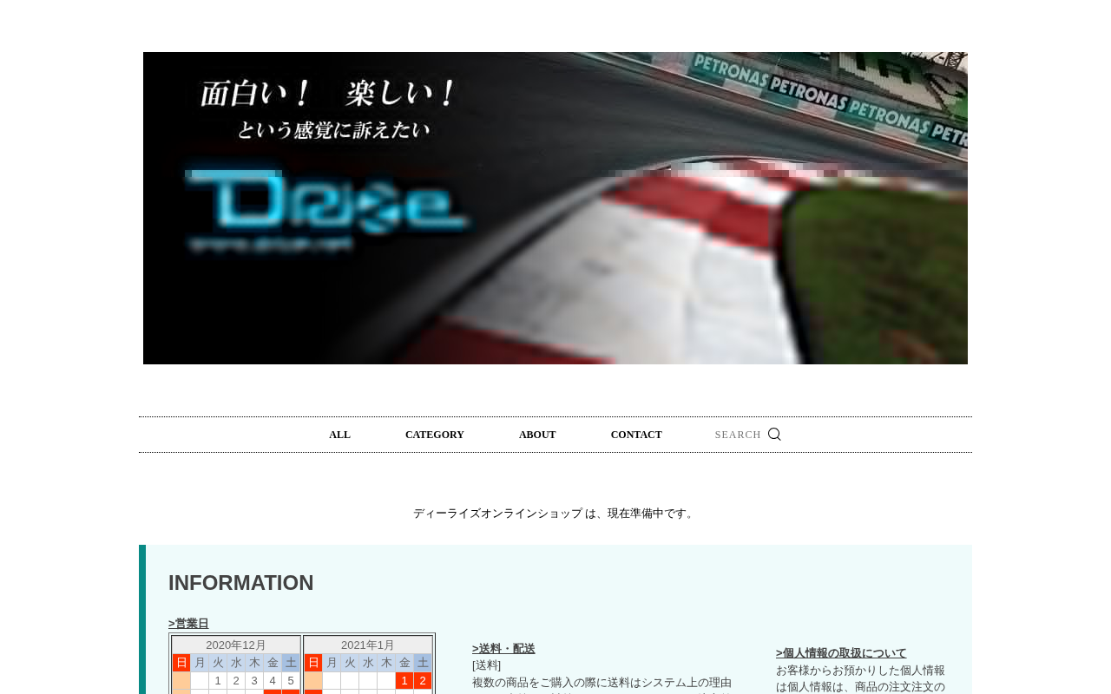Open the ALL products menu item
Viewport: 1111px width, 694px height.
click(339, 435)
